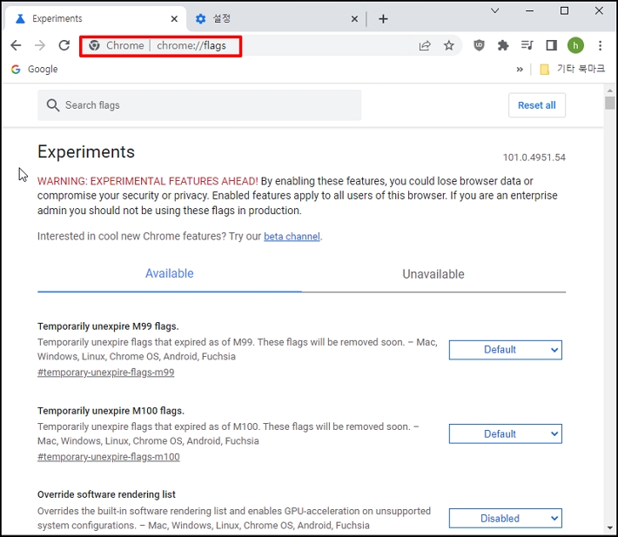The image size is (618, 537).
Task: Focus the Search flags input field
Action: pos(199,105)
